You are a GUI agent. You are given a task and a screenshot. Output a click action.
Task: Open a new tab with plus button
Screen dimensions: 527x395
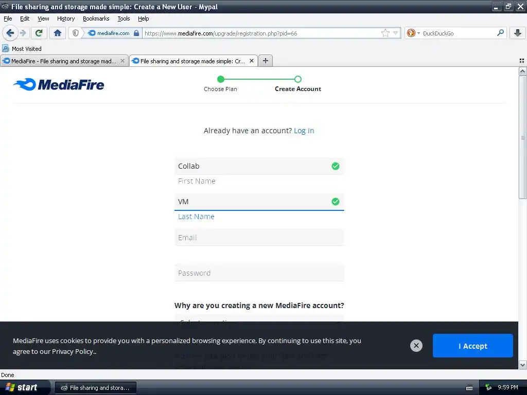pyautogui.click(x=266, y=61)
